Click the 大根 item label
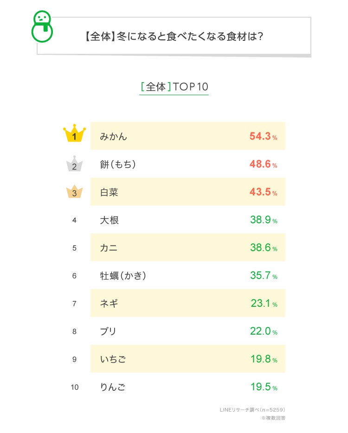The image size is (348, 433). point(110,220)
